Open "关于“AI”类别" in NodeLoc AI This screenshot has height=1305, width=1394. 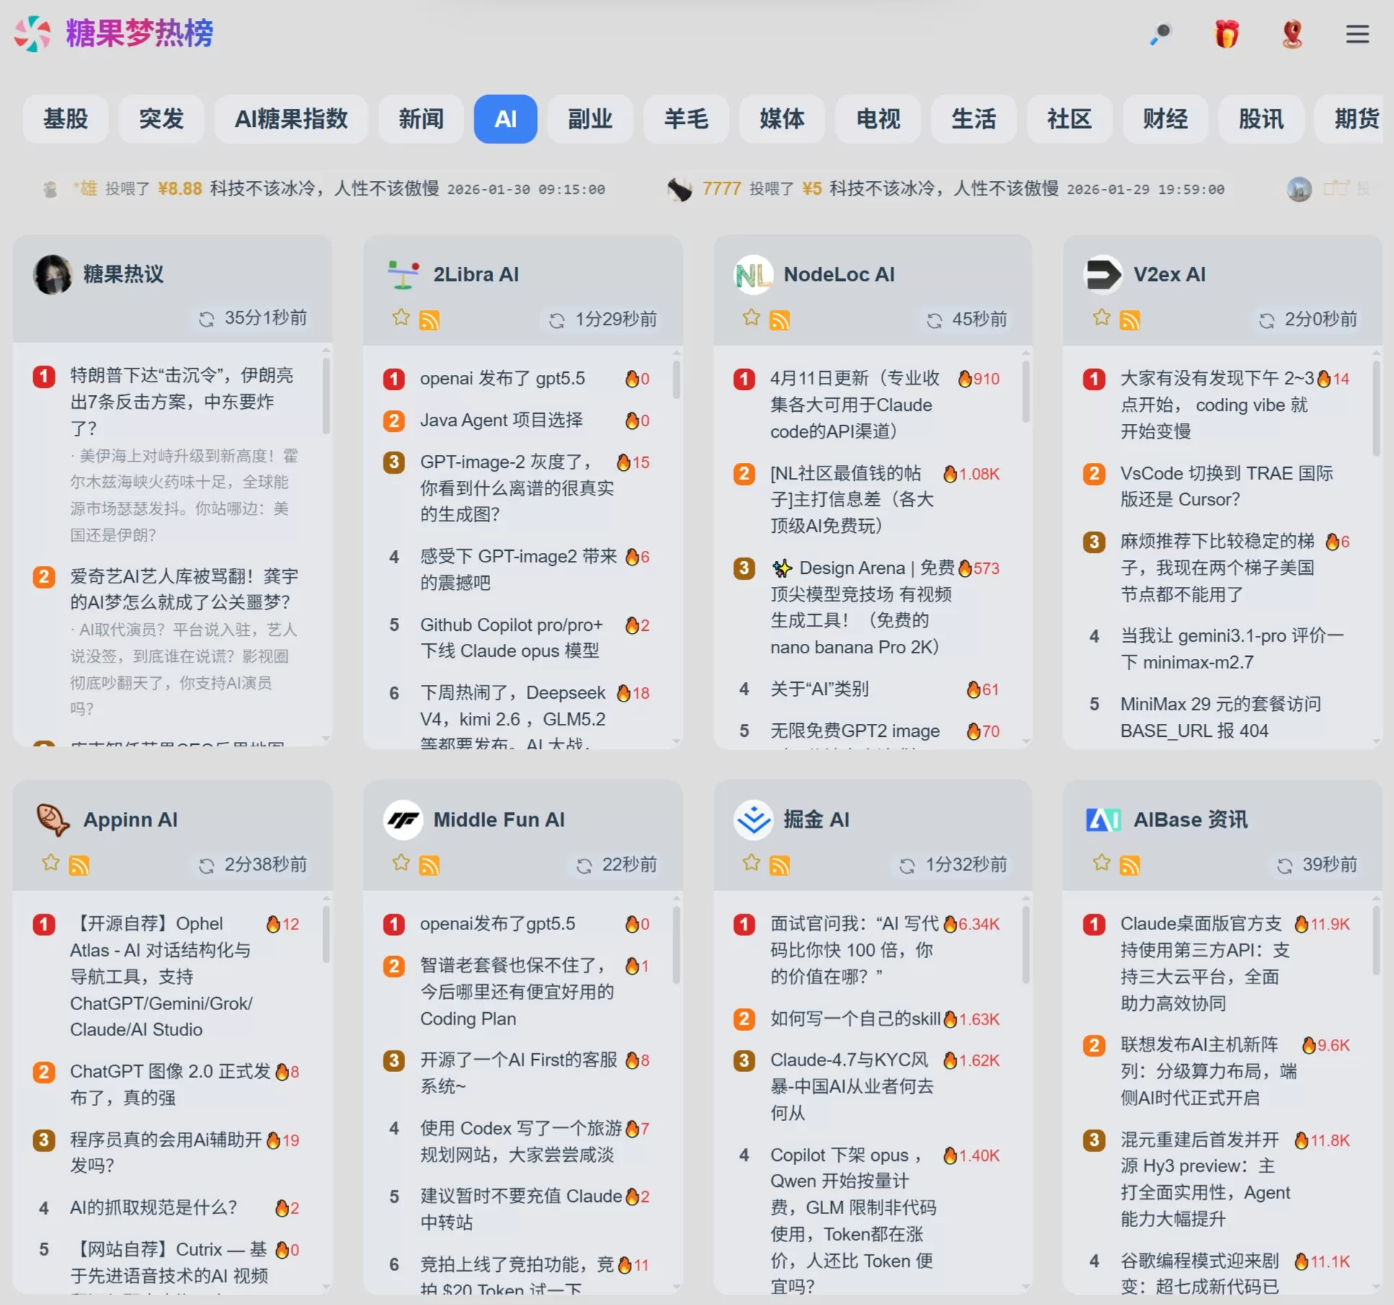tap(820, 689)
